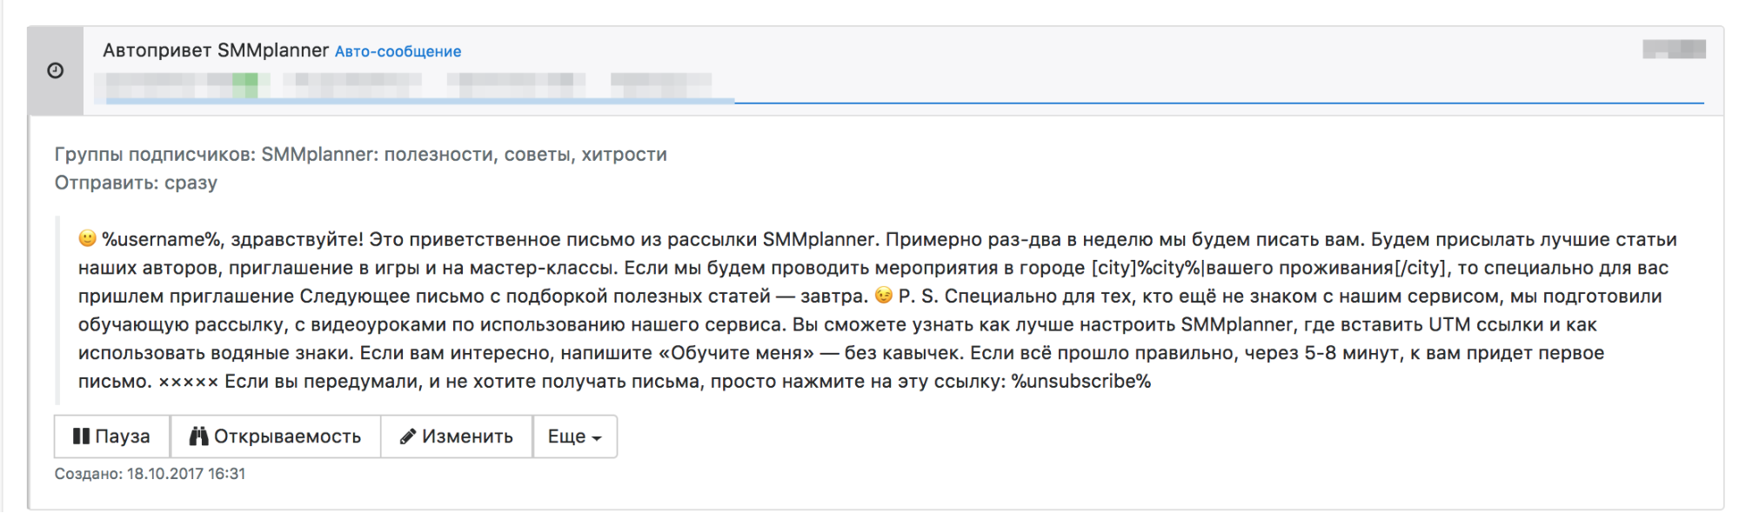1739x513 pixels.
Task: Edit the message via Изменить
Action: pyautogui.click(x=457, y=436)
